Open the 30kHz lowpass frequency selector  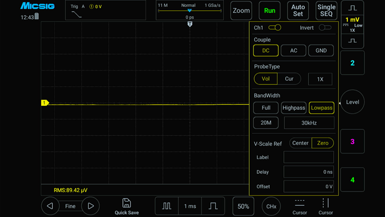[309, 123]
